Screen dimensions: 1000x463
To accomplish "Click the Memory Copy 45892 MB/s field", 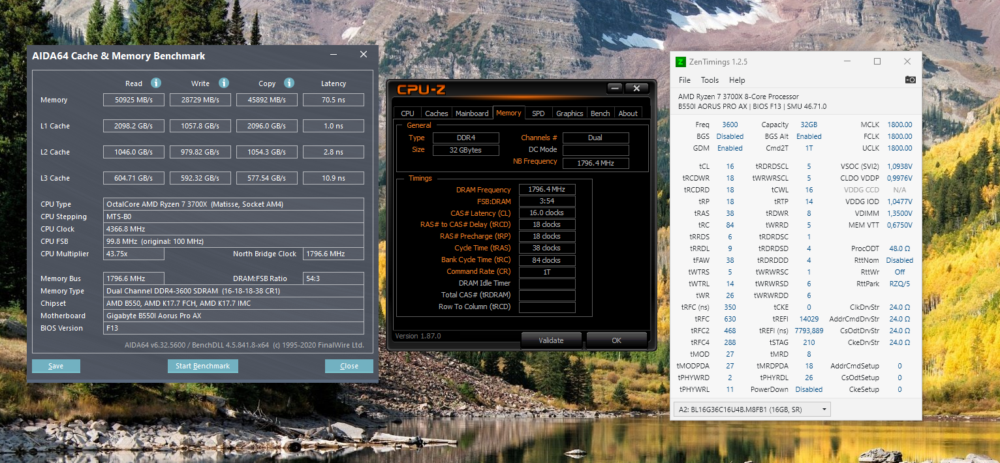I will point(267,100).
